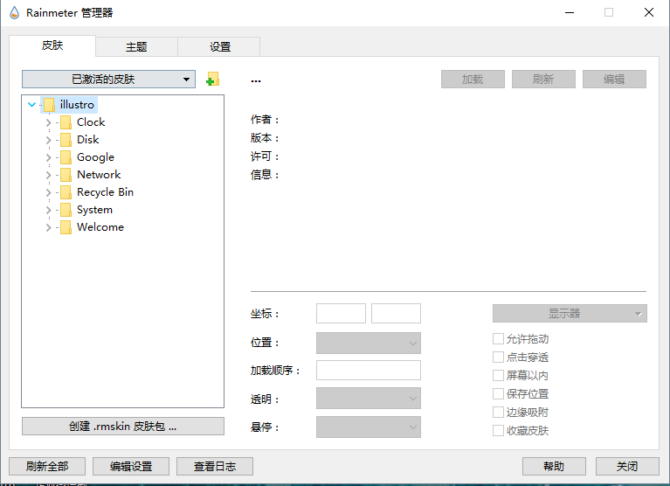Expand the System tree node
670x486 pixels.
point(48,210)
